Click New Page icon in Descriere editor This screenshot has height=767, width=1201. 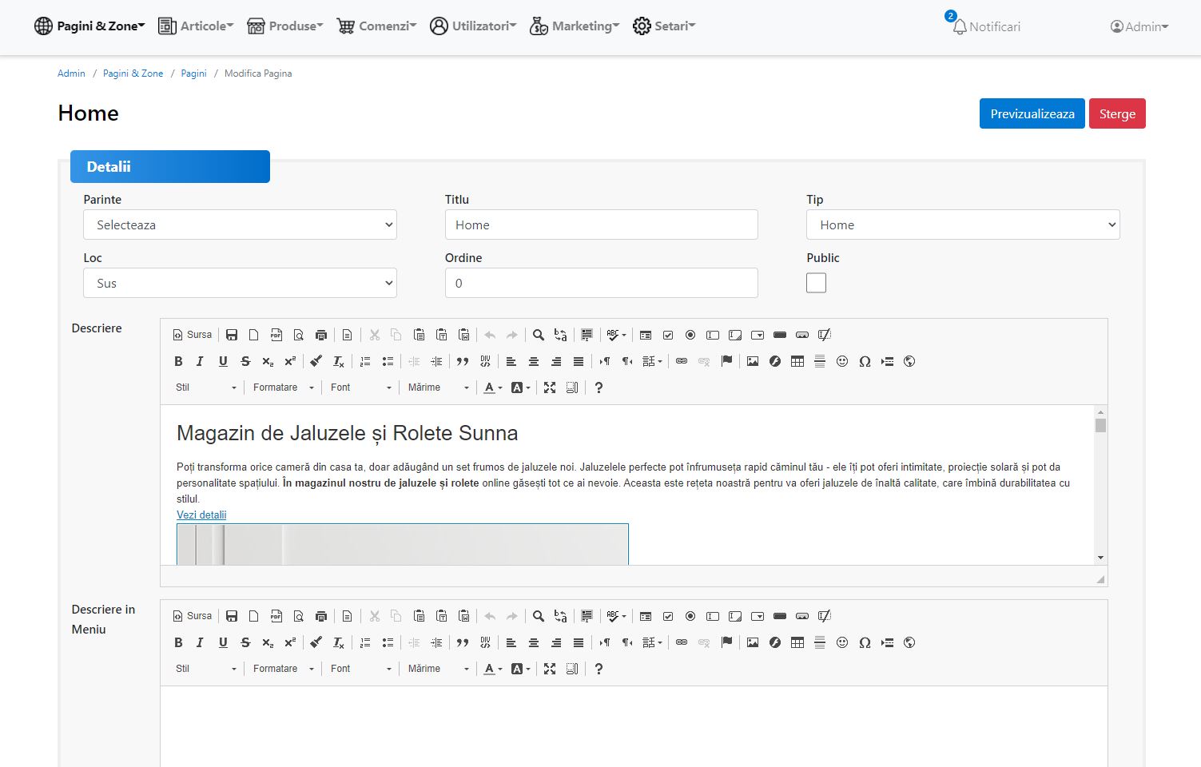(x=254, y=335)
